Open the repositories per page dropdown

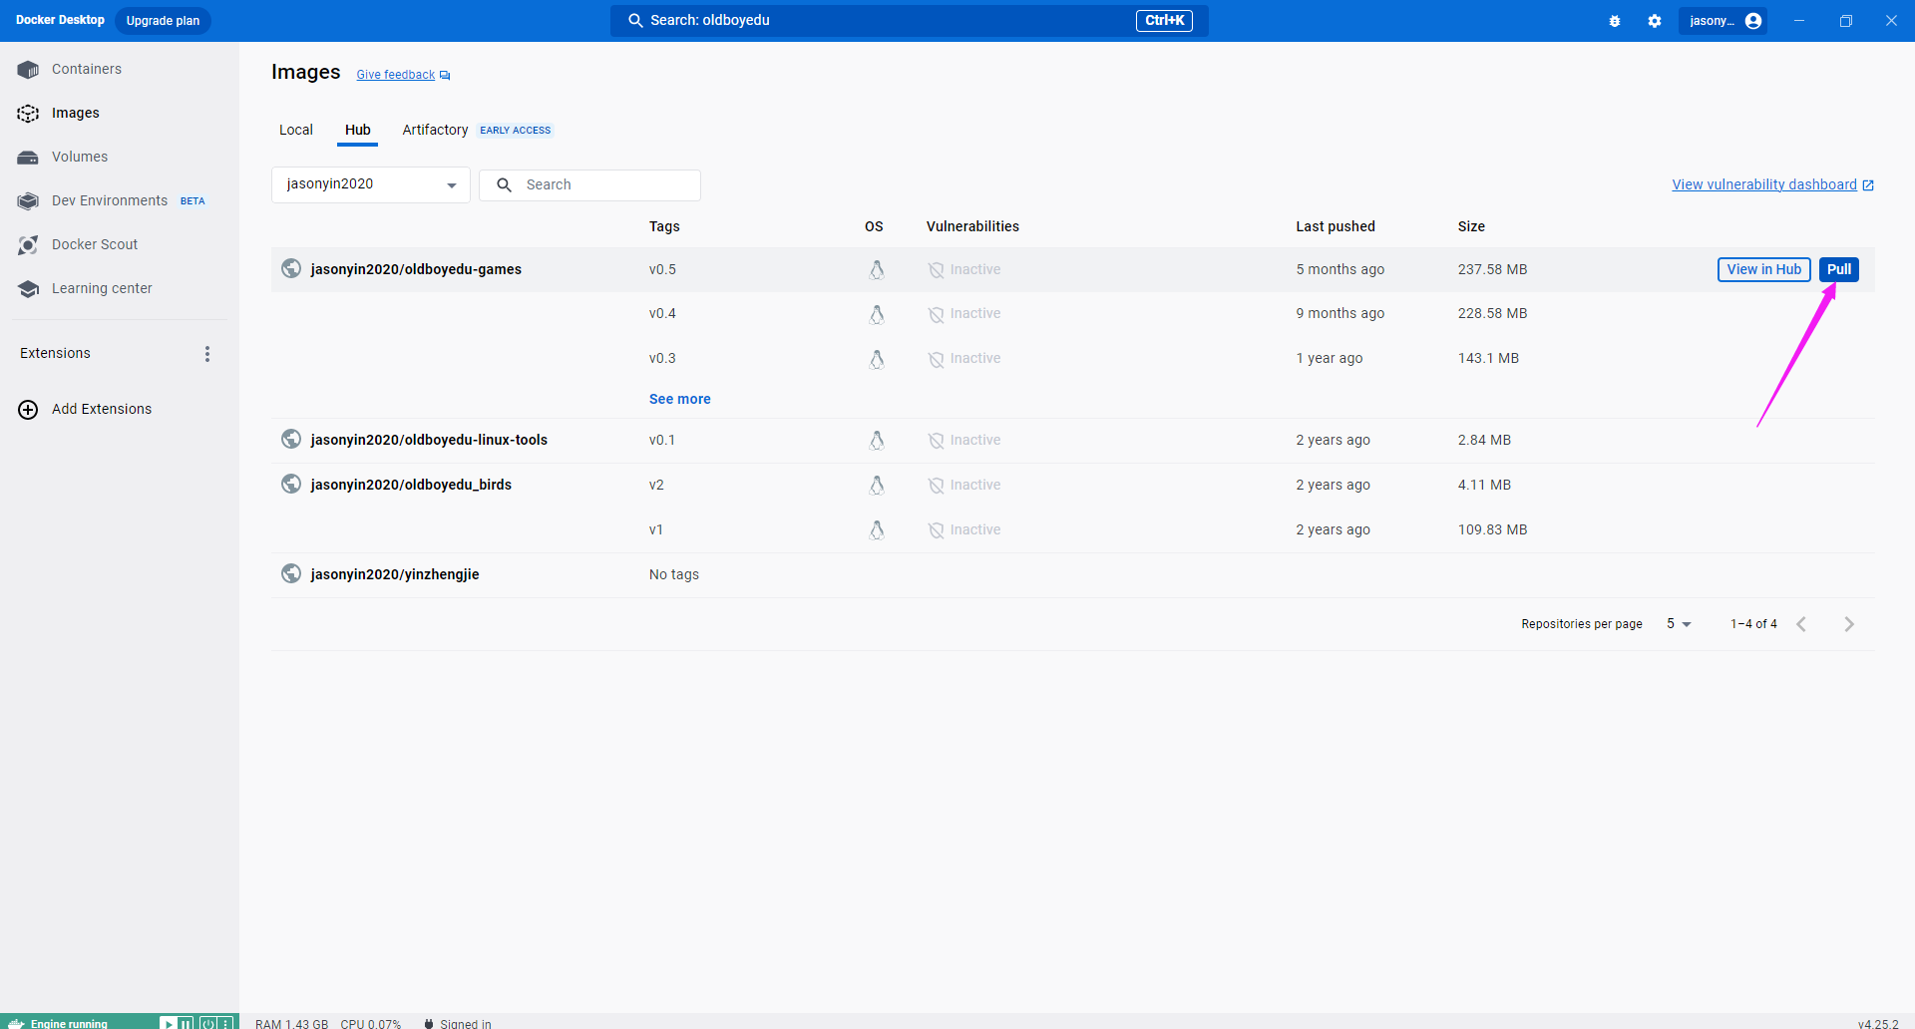tap(1679, 624)
